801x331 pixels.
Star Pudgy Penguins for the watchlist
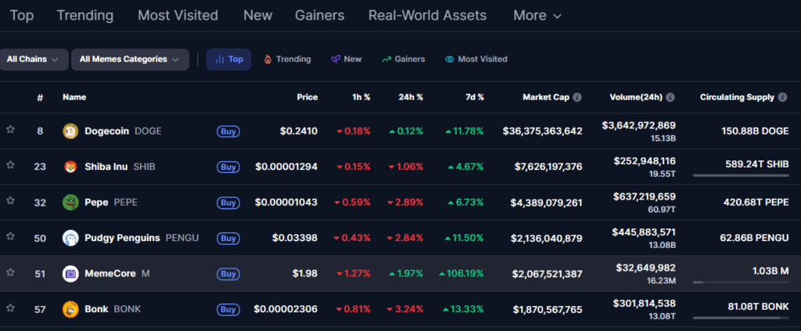click(10, 236)
